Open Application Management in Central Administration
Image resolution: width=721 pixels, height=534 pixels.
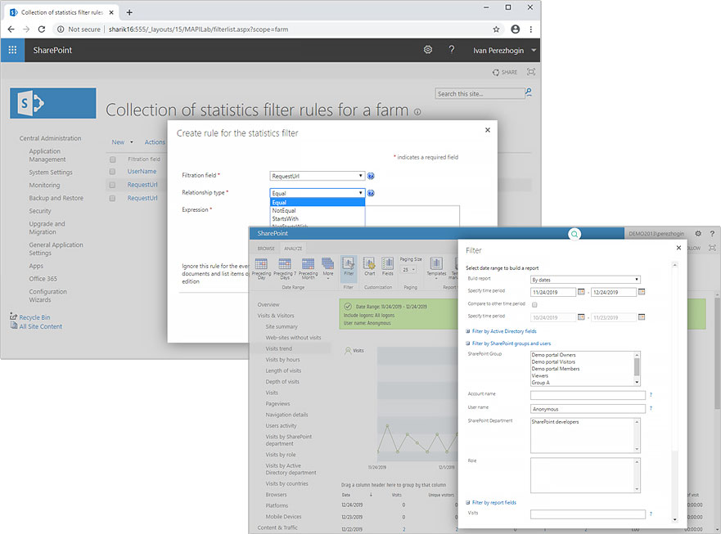pos(47,155)
